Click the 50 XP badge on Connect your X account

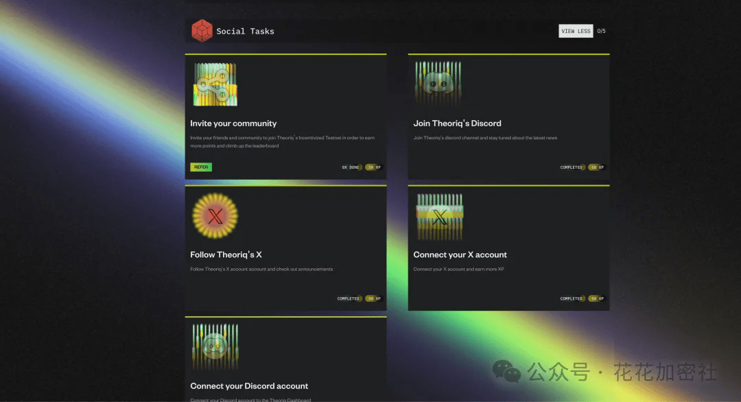click(597, 298)
